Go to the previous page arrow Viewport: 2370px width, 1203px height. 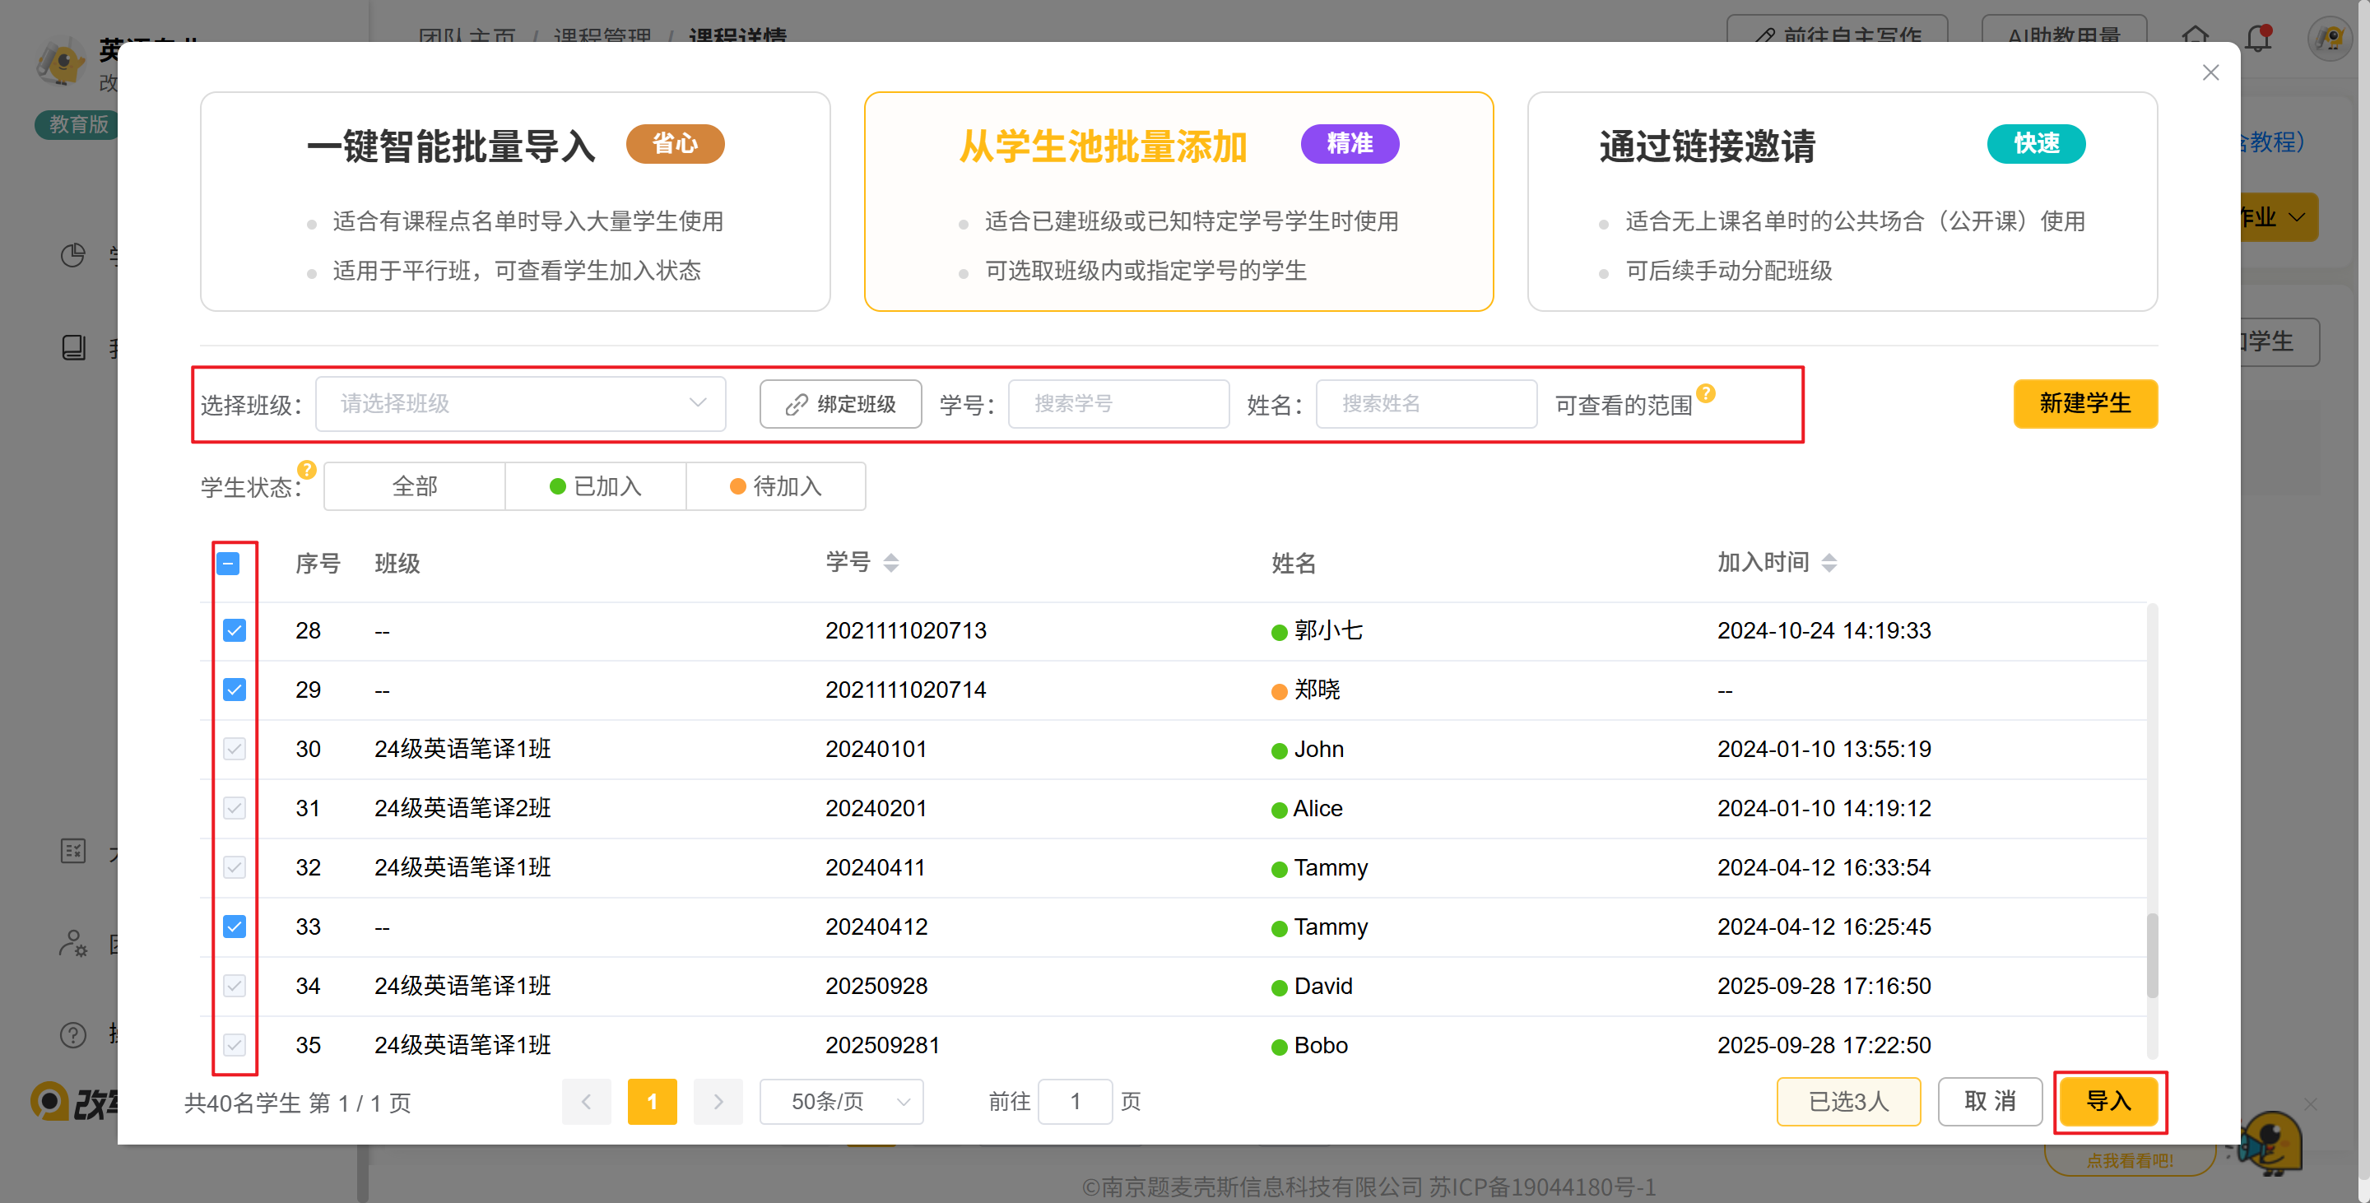[x=586, y=1101]
